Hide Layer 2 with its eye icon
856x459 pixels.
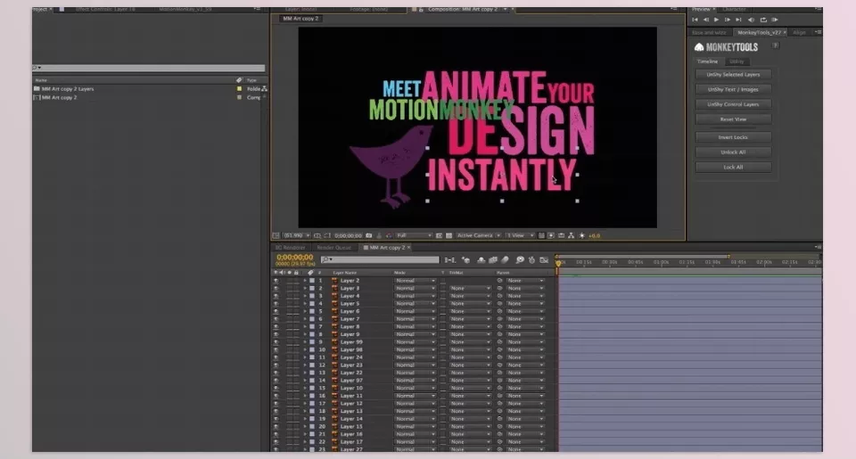tap(276, 281)
